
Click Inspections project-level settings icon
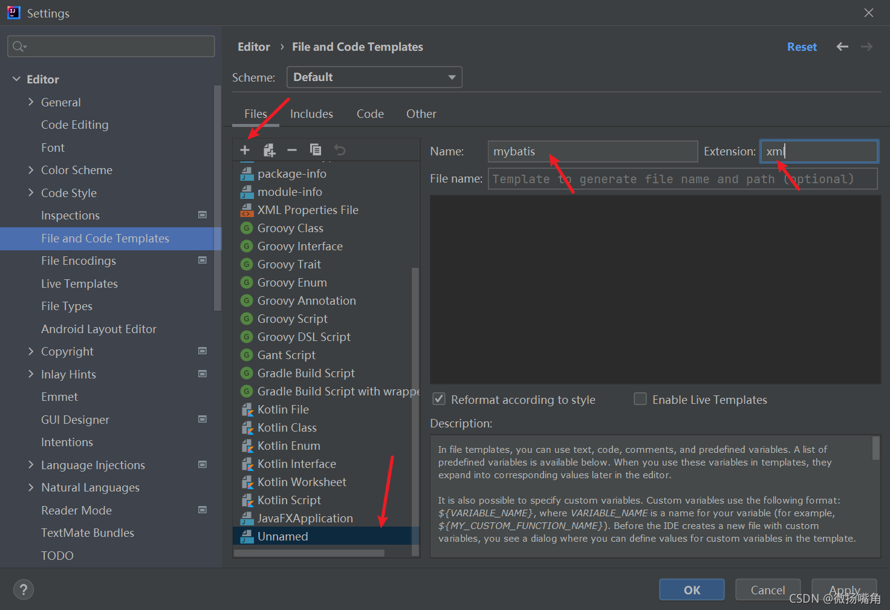(203, 215)
